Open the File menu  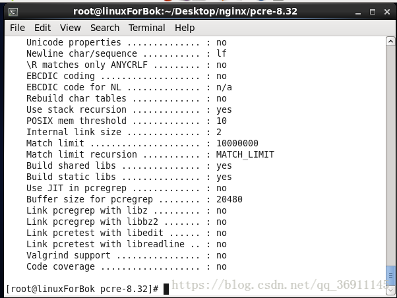[17, 28]
